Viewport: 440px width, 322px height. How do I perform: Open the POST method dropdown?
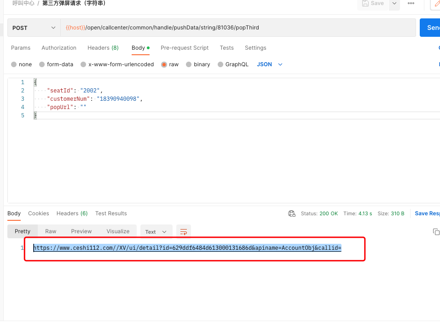coord(34,28)
